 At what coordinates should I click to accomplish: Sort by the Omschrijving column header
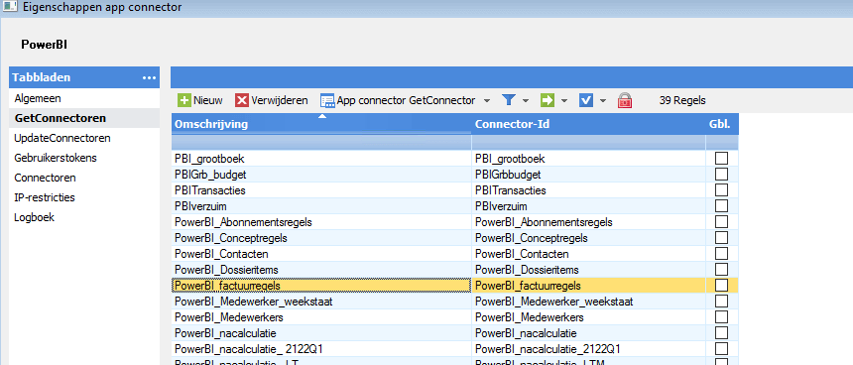click(x=321, y=124)
